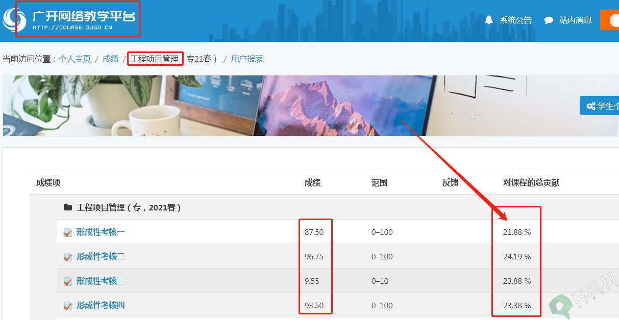Click the 成绩 column header
619x320 pixels.
click(x=313, y=182)
